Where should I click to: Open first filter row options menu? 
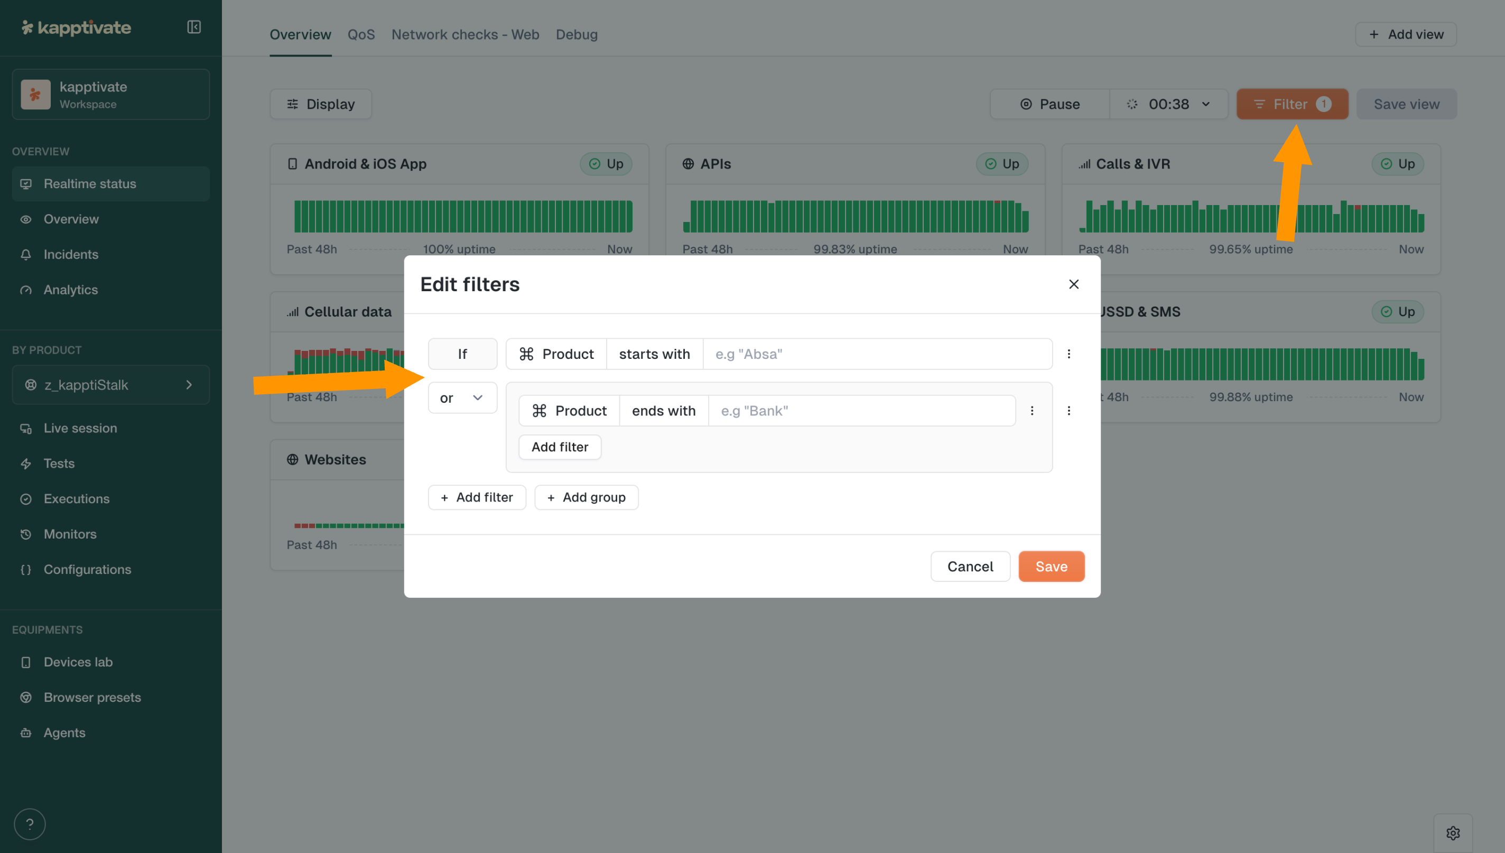pos(1069,354)
